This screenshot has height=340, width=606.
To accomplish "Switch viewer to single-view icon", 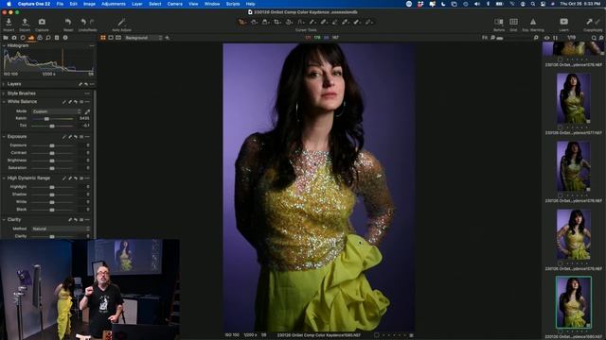I will 111,38.
